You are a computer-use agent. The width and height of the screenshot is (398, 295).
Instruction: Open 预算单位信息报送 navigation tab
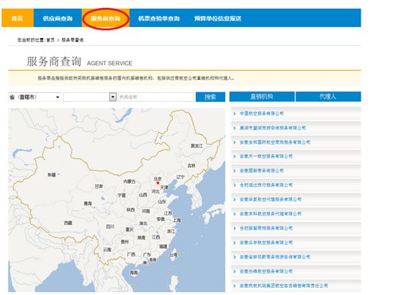pos(217,18)
